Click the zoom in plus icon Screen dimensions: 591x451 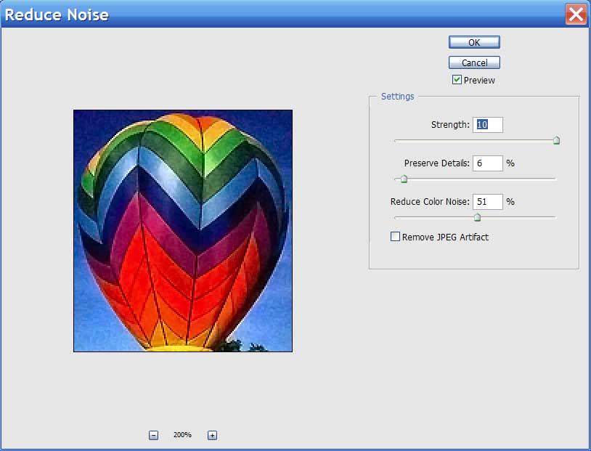212,435
